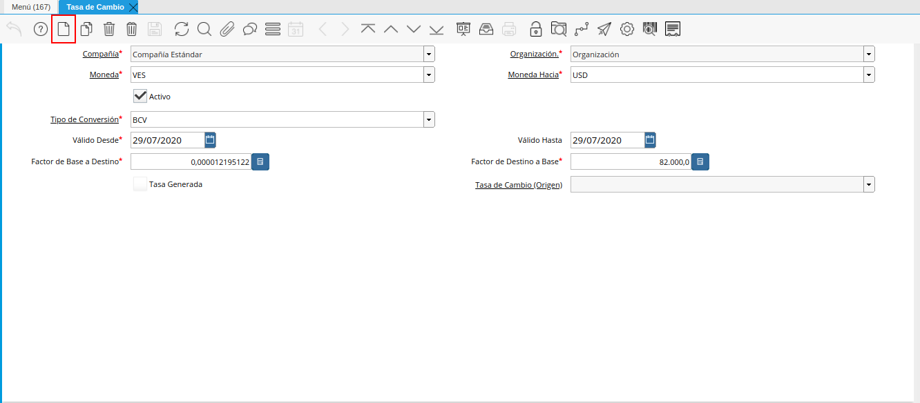The image size is (920, 403).
Task: Close the Tasa de Cambio tab
Action: coord(133,7)
